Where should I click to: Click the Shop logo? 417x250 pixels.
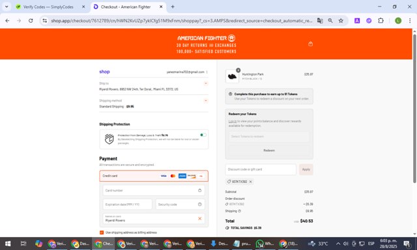104,72
